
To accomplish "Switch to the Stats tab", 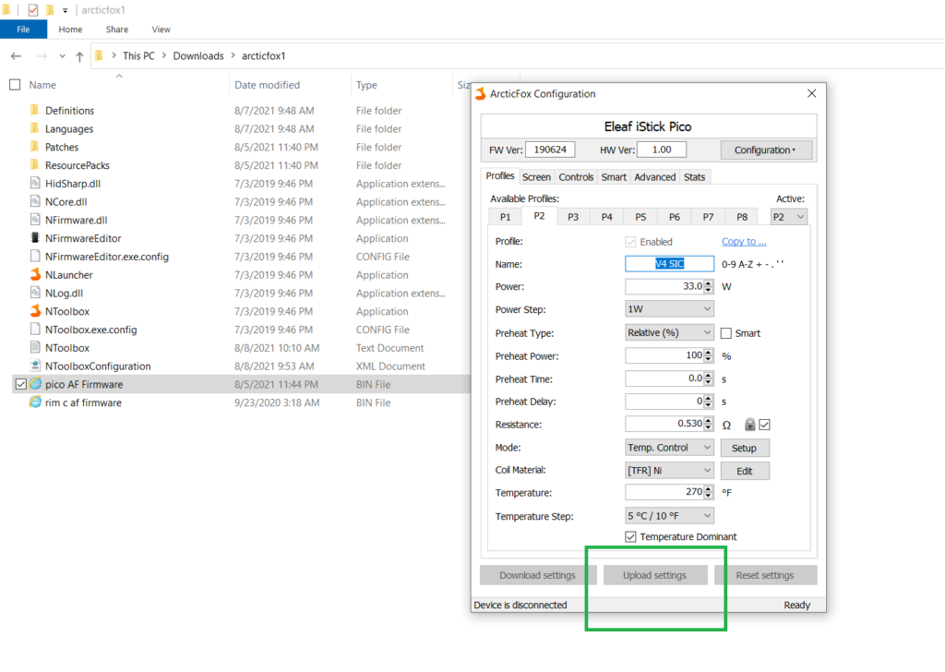I will click(x=694, y=176).
